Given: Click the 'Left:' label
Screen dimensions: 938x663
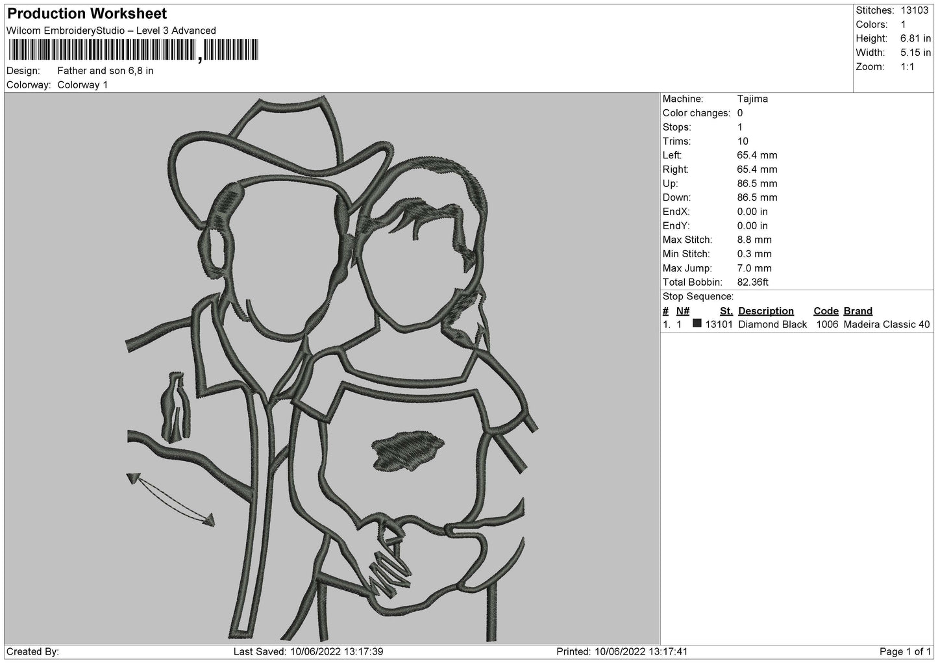Looking at the screenshot, I should 672,155.
